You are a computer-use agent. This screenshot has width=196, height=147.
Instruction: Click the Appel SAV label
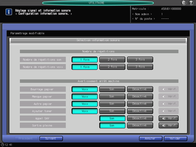pos(43,119)
